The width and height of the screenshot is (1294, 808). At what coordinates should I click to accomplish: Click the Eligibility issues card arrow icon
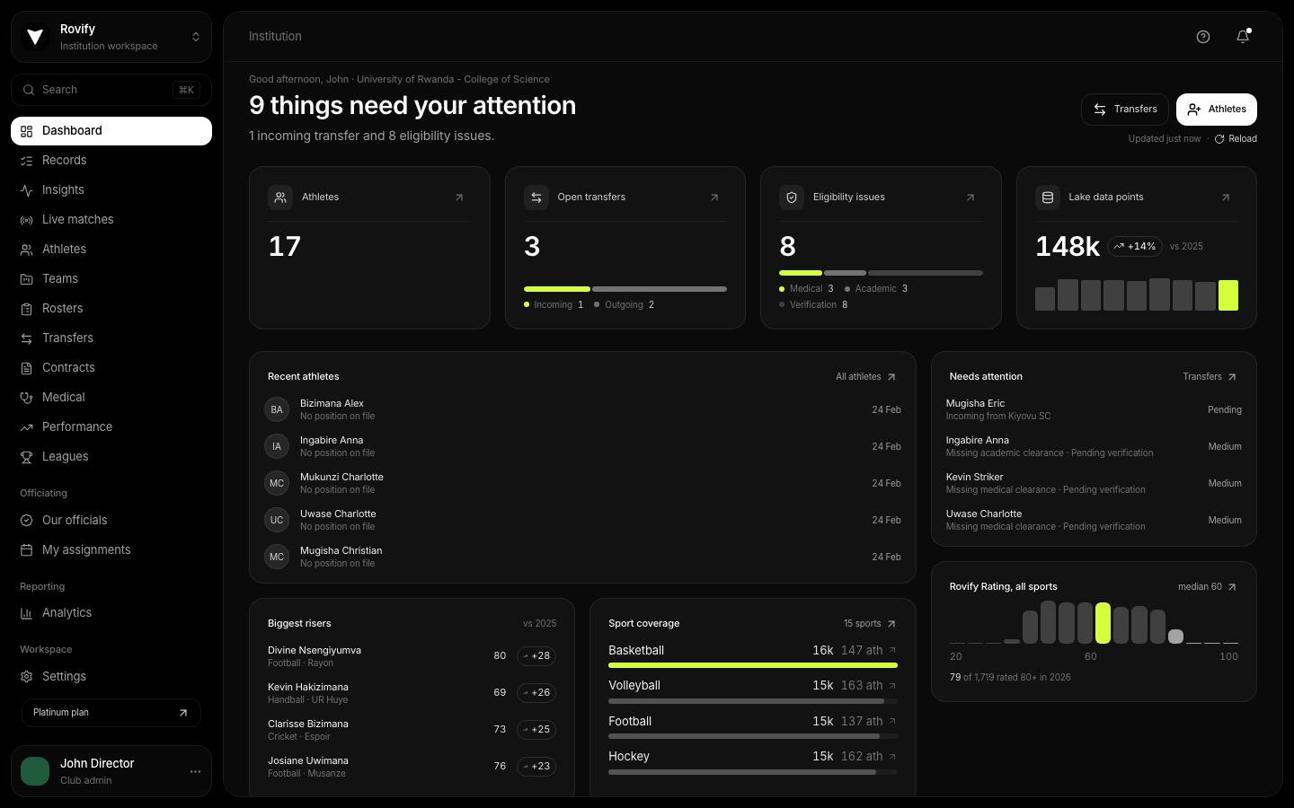[970, 198]
